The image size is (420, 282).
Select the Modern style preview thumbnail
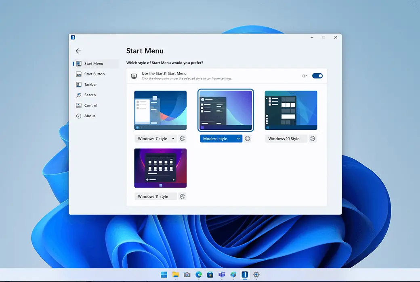coord(225,110)
